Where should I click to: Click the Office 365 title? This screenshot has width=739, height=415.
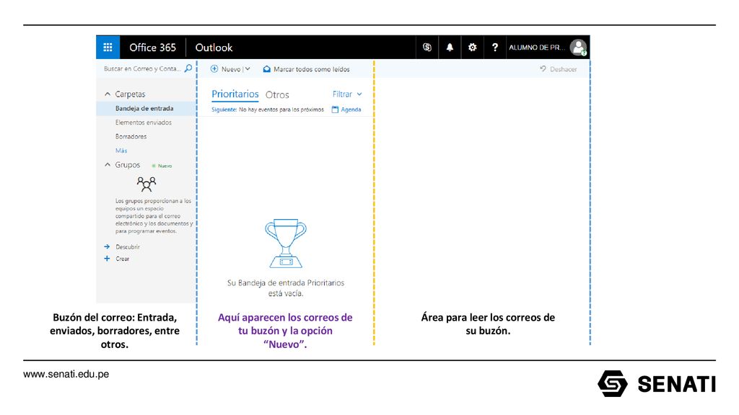[x=153, y=48]
